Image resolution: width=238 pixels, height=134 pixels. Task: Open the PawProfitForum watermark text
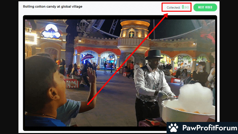pos(207,128)
